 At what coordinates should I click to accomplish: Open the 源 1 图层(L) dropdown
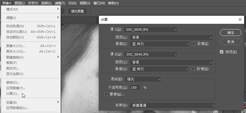(171, 38)
